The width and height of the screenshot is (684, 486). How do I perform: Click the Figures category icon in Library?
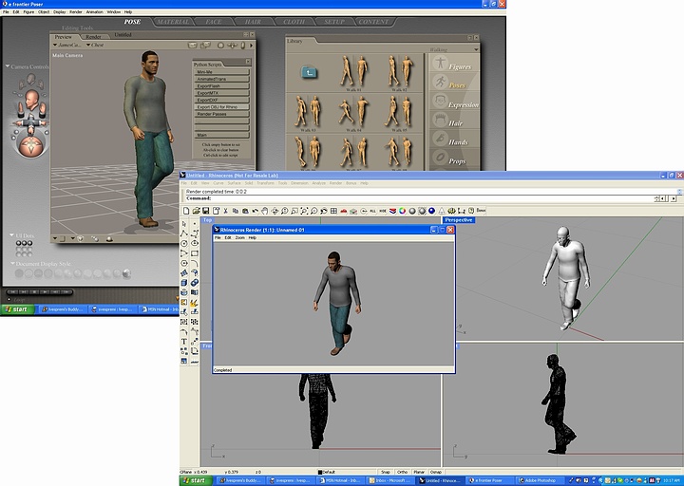(x=440, y=64)
